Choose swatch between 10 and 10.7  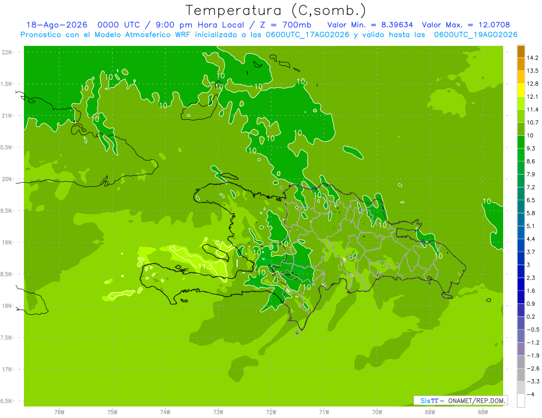(x=521, y=129)
